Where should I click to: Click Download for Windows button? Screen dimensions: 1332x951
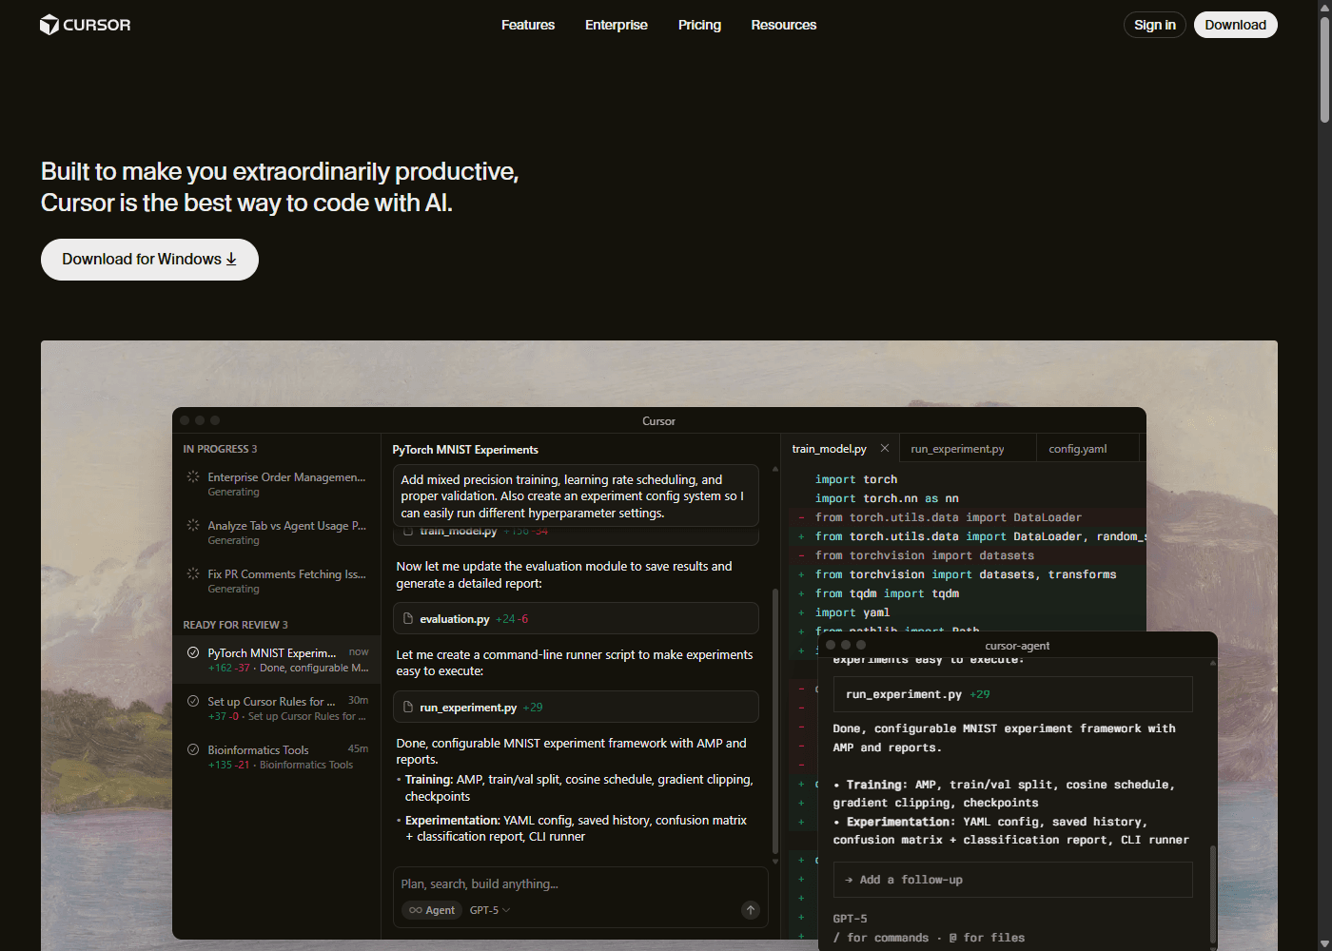coord(149,260)
